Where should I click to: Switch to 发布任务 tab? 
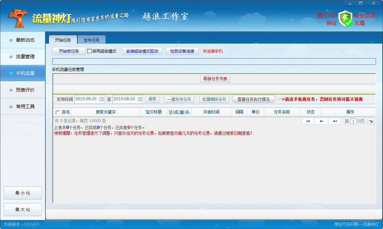92,40
